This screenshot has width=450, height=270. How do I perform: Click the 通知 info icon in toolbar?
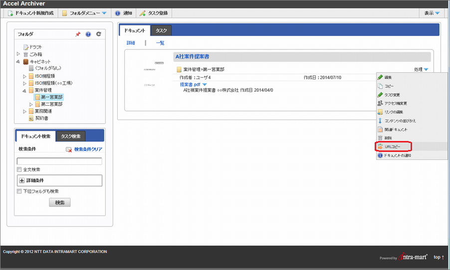(118, 13)
